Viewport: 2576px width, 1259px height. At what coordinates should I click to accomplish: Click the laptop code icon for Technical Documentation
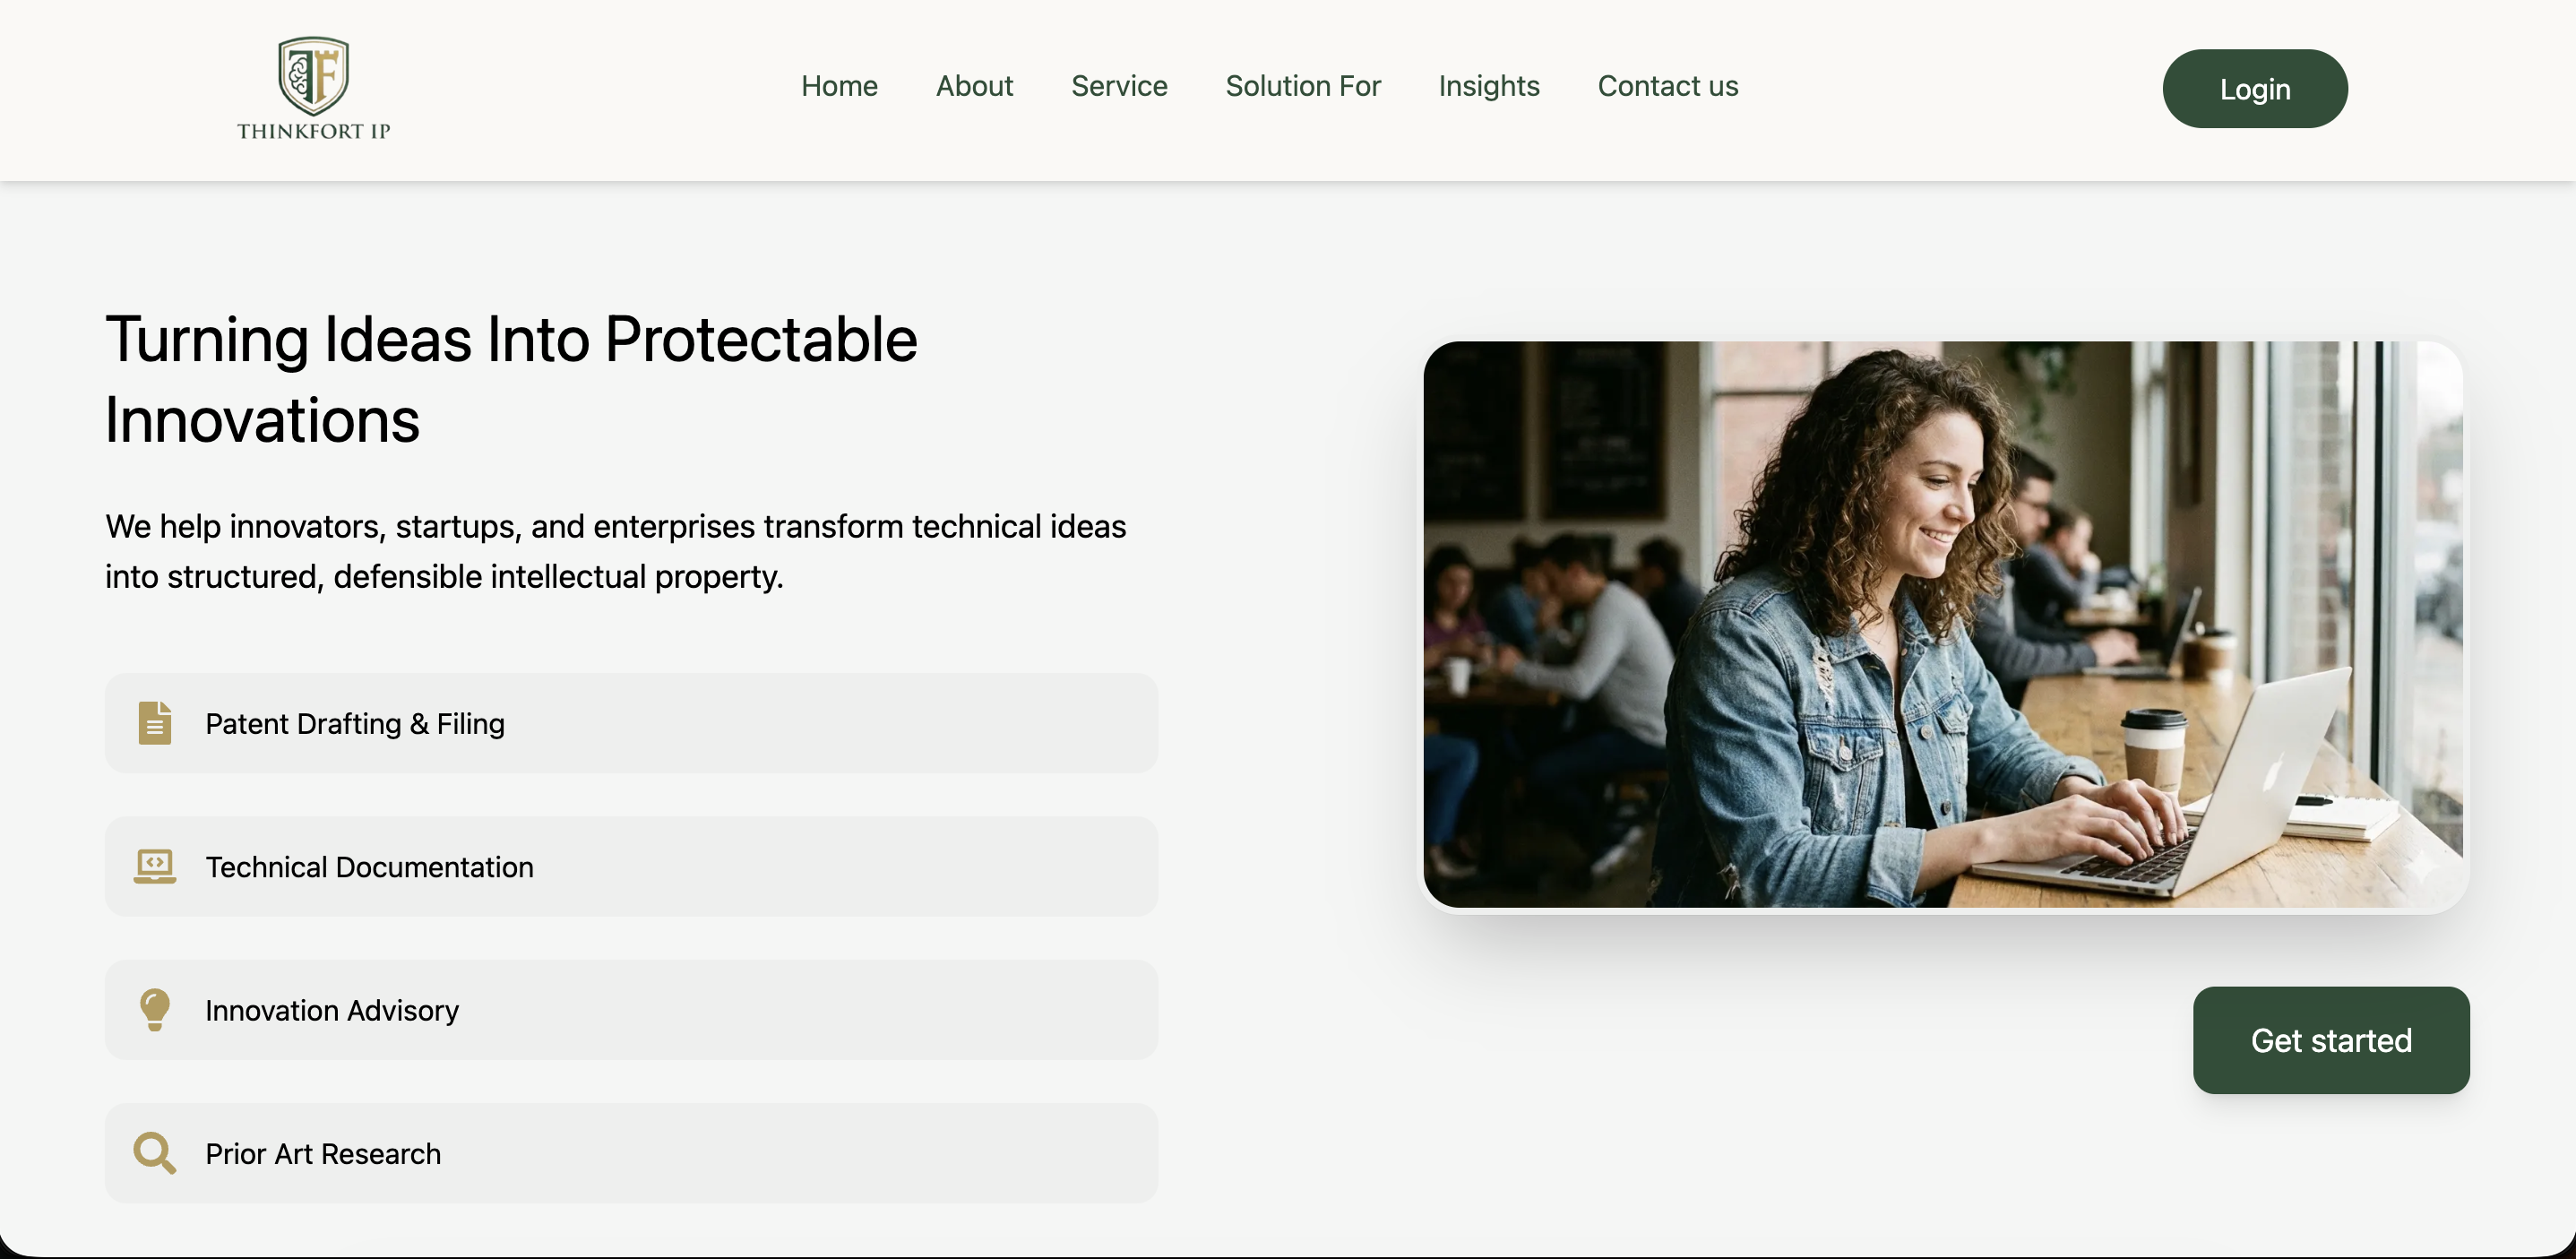[x=155, y=866]
